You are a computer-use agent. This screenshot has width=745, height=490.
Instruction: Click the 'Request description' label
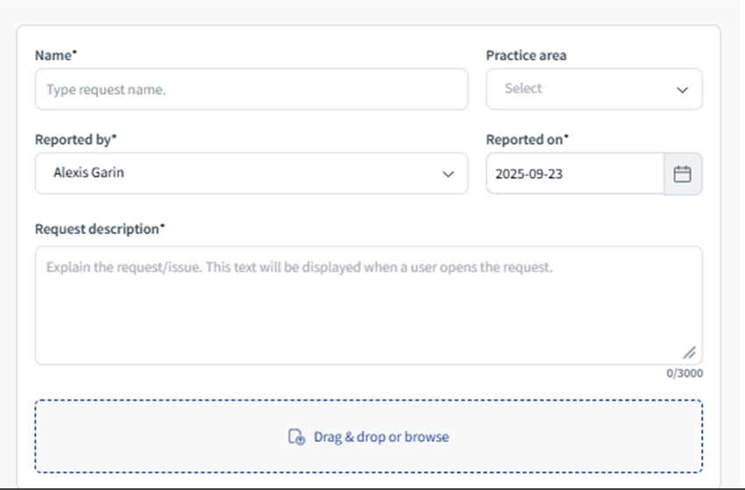(x=99, y=229)
